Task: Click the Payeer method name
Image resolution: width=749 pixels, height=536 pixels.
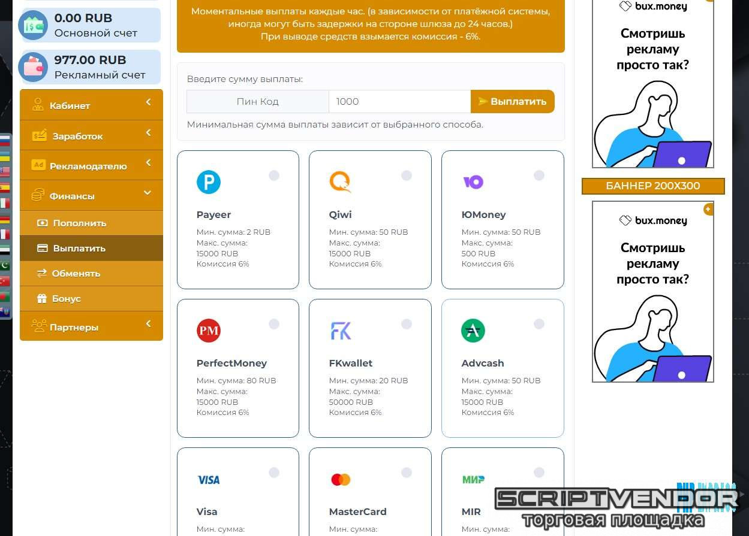Action: click(213, 214)
